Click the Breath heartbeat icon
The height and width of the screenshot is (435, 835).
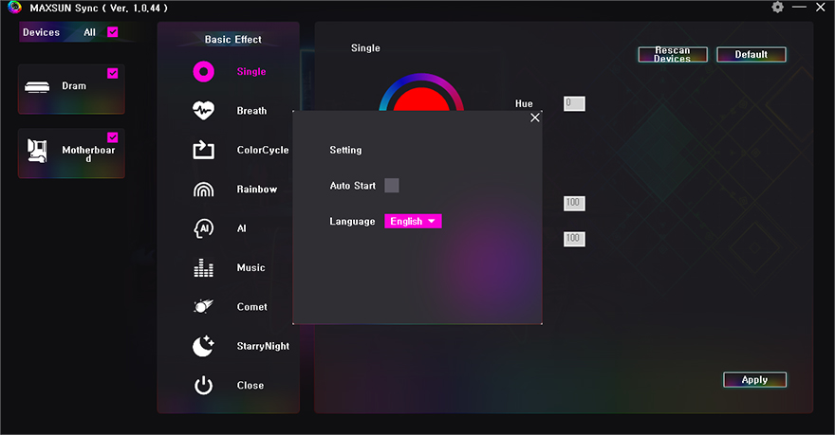pyautogui.click(x=203, y=111)
